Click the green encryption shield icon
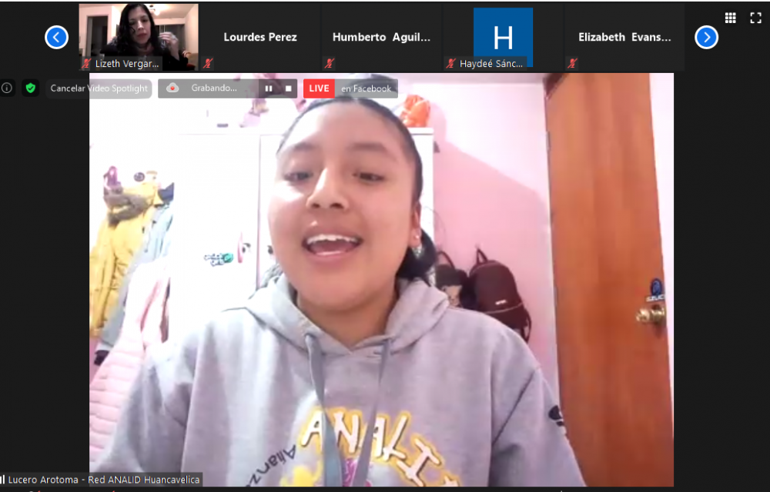The height and width of the screenshot is (492, 770). pos(30,88)
